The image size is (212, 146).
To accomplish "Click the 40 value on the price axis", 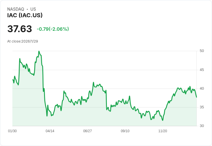I will pos(202,89).
